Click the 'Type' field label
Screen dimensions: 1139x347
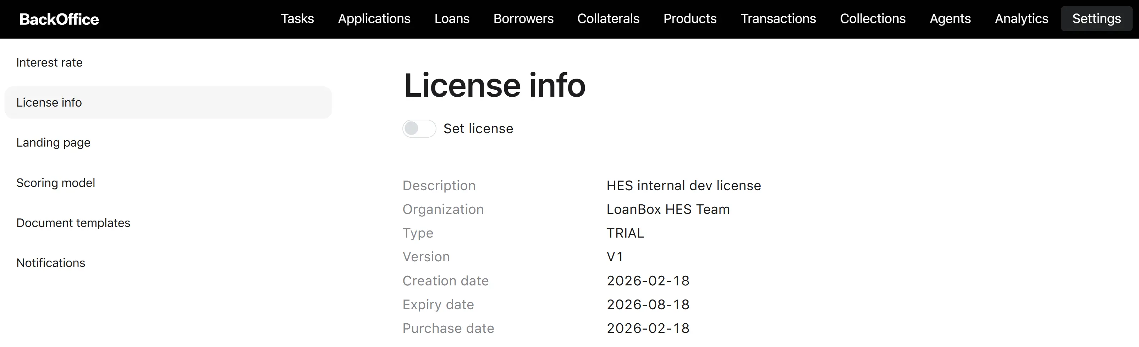418,233
